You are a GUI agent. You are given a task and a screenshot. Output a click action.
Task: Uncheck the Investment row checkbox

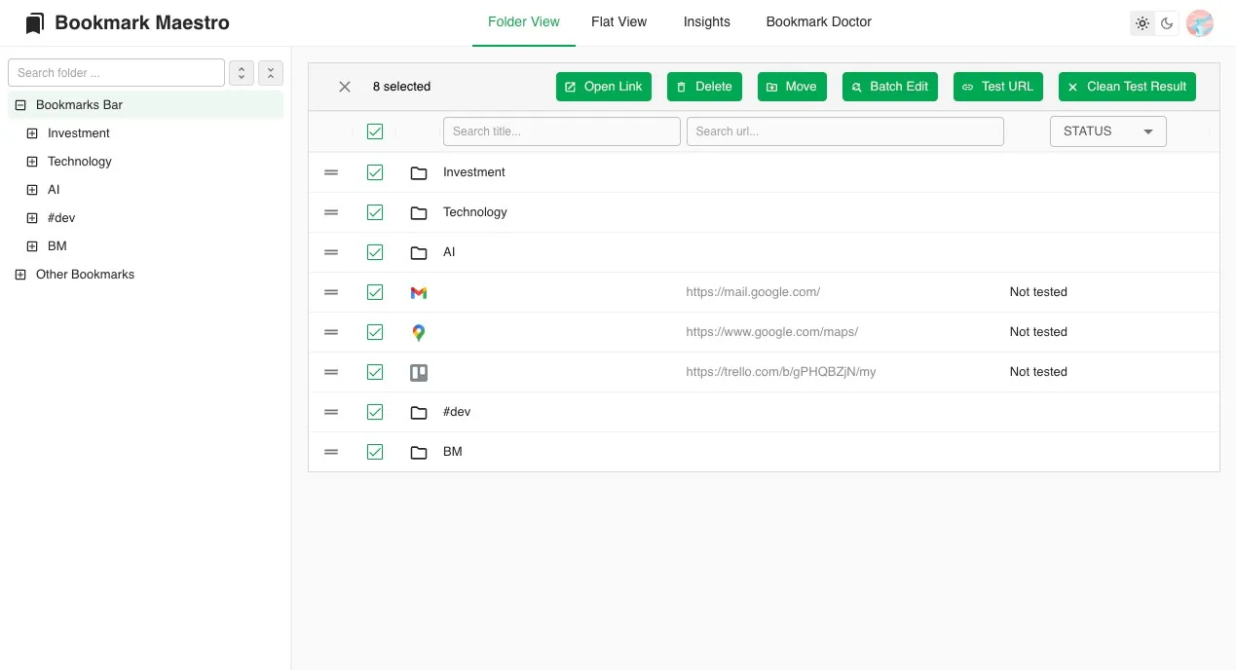[x=375, y=172]
